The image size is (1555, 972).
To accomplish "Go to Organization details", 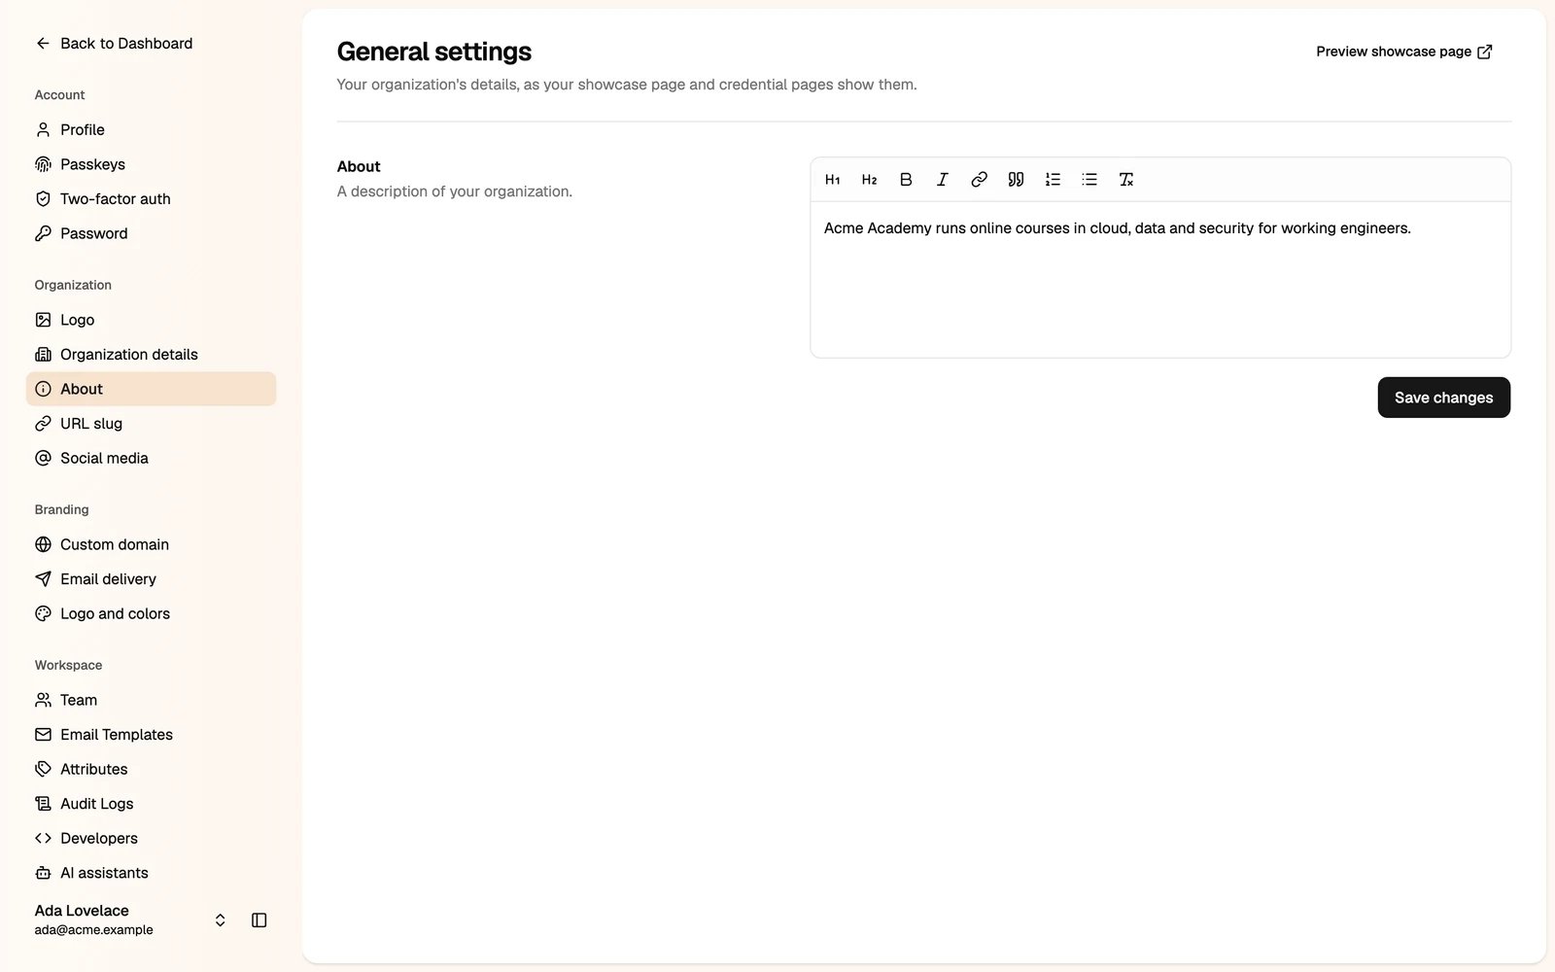I will coord(151,355).
